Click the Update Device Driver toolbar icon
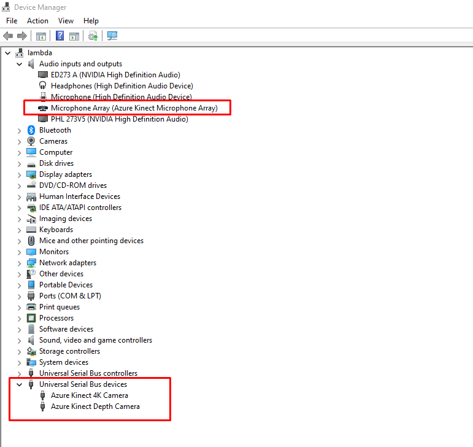473x447 pixels. [93, 36]
